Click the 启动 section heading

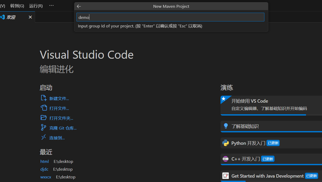pyautogui.click(x=46, y=88)
